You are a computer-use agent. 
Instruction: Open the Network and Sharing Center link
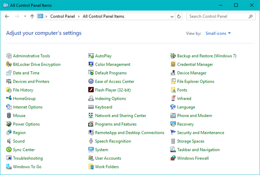pyautogui.click(x=120, y=116)
